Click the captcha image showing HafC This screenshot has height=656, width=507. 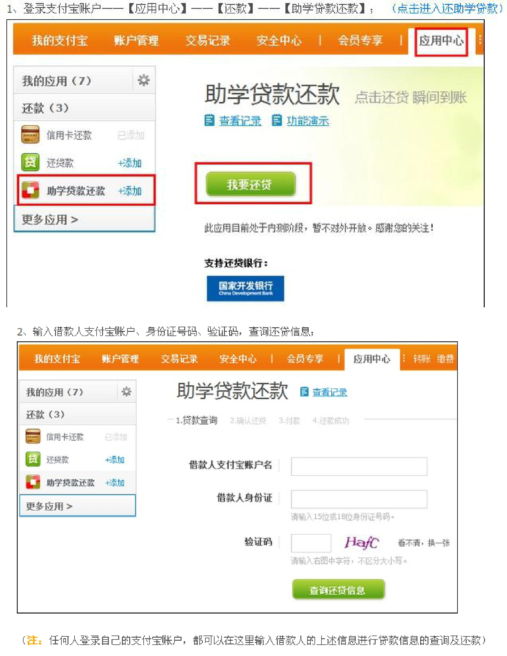362,543
